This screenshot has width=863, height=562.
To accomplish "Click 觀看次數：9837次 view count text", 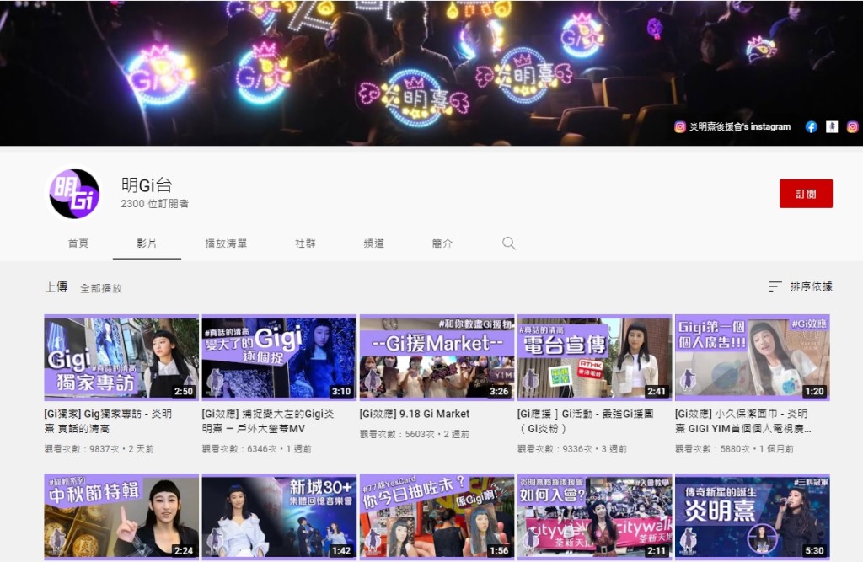I will click(x=82, y=449).
